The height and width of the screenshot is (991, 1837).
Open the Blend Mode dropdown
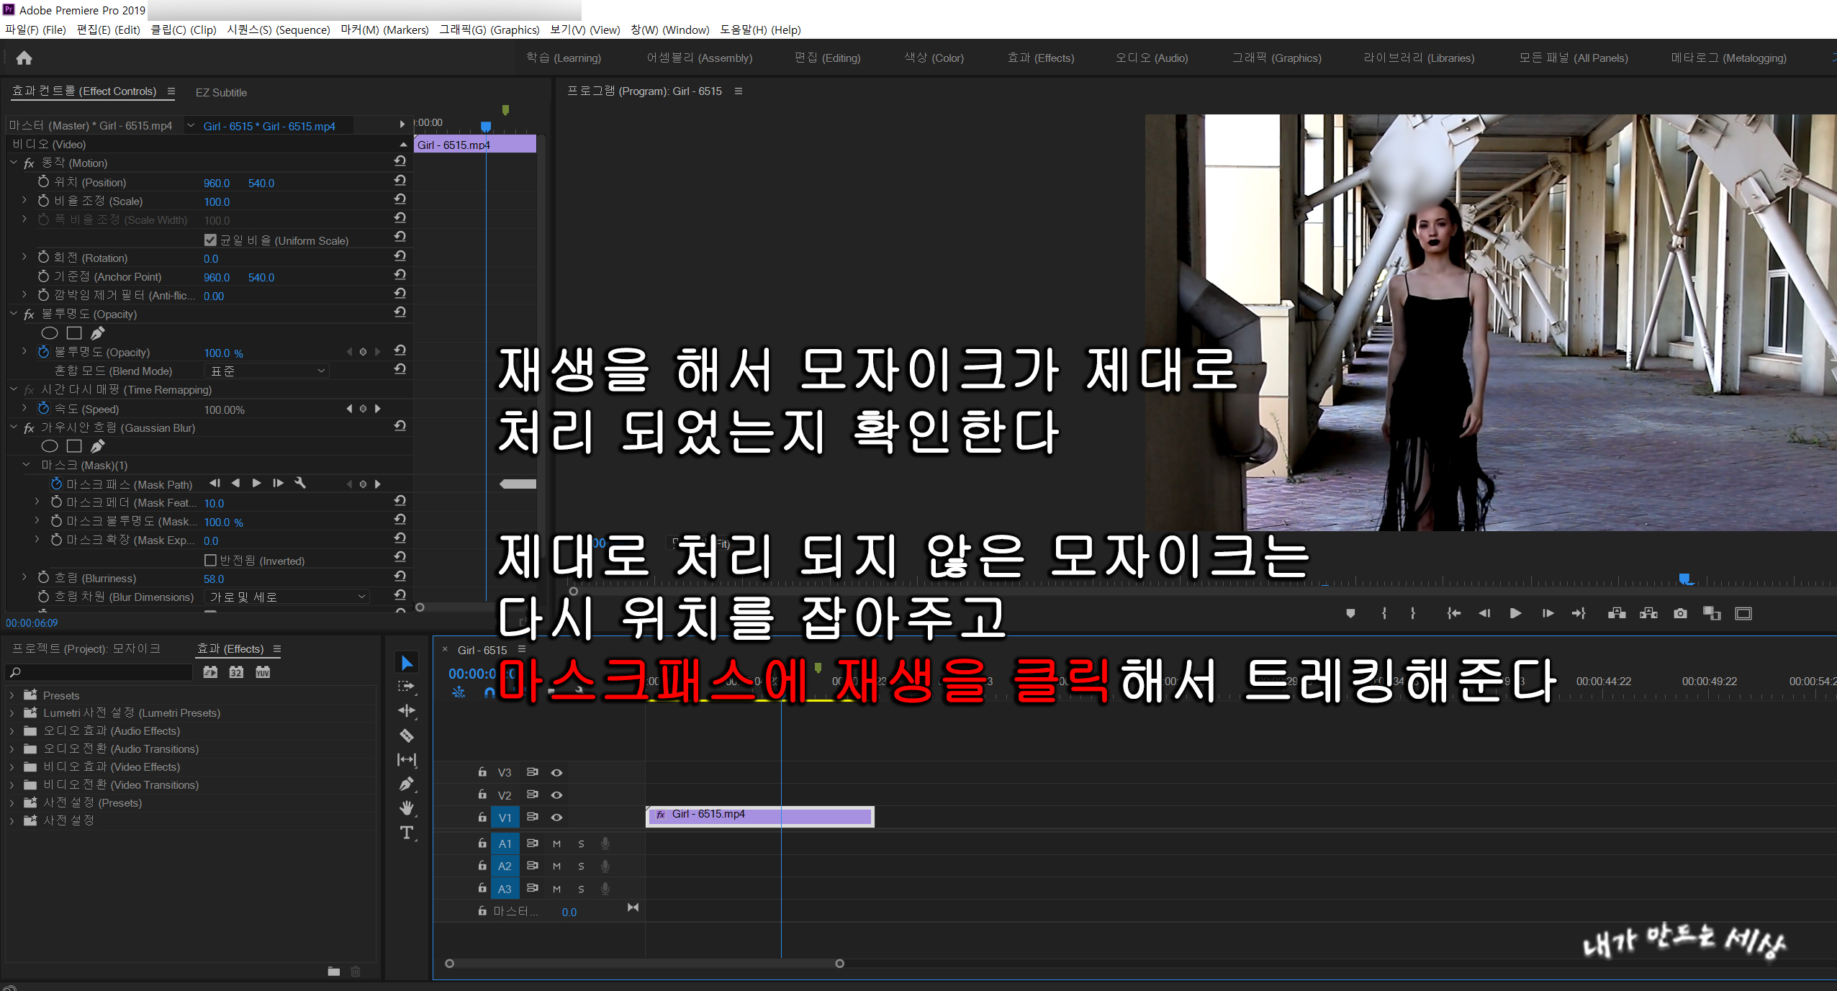268,371
